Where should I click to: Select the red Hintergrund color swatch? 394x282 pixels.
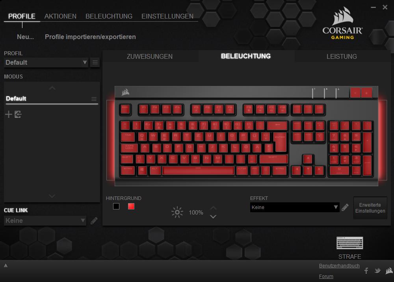click(131, 206)
